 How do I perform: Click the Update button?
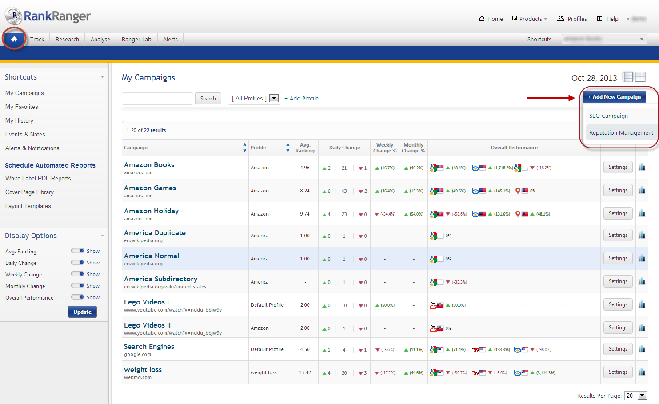tap(82, 312)
